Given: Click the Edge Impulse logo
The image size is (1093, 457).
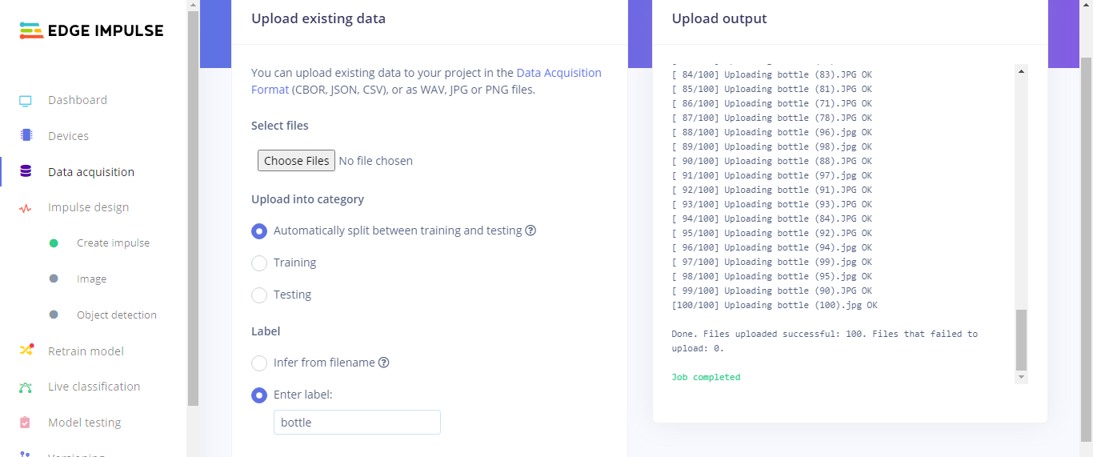Looking at the screenshot, I should 91,31.
